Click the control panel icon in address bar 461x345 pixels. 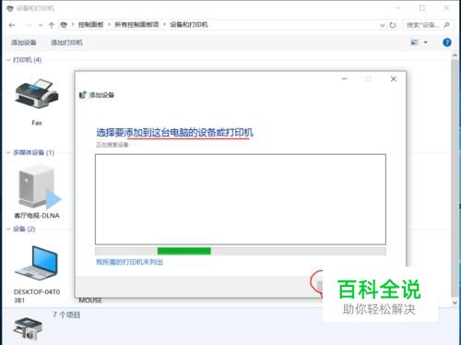(x=64, y=25)
